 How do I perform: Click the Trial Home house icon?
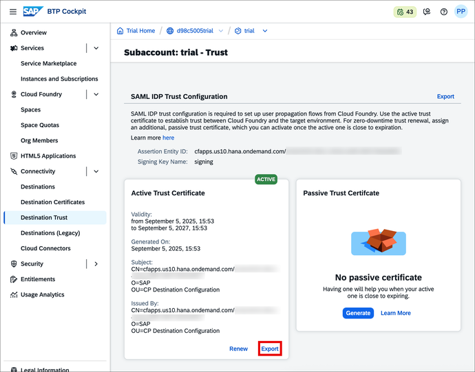point(120,31)
